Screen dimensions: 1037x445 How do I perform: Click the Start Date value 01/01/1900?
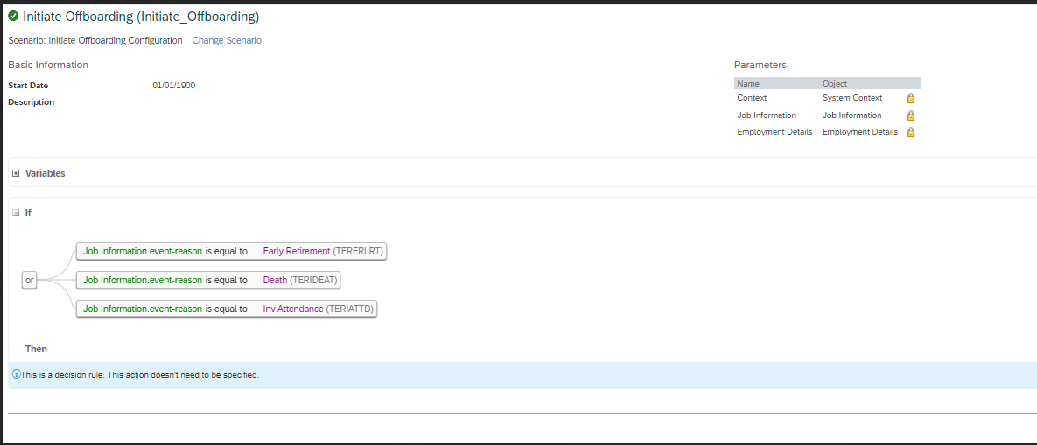click(x=174, y=85)
